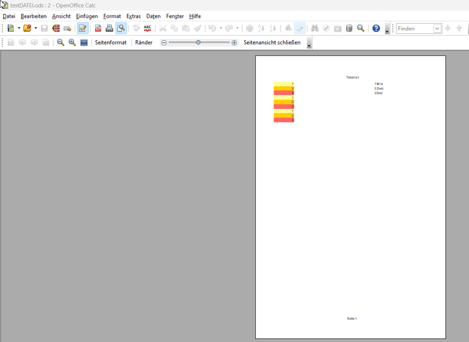The image size is (469, 342).
Task: Click the minus button of zoom slider
Action: pyautogui.click(x=164, y=43)
